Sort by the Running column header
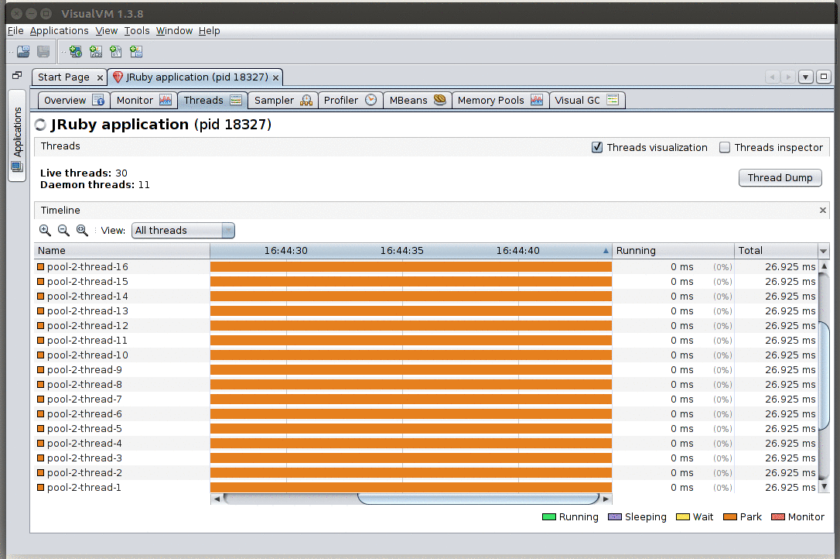Screen dimensions: 840x559 click(673, 251)
